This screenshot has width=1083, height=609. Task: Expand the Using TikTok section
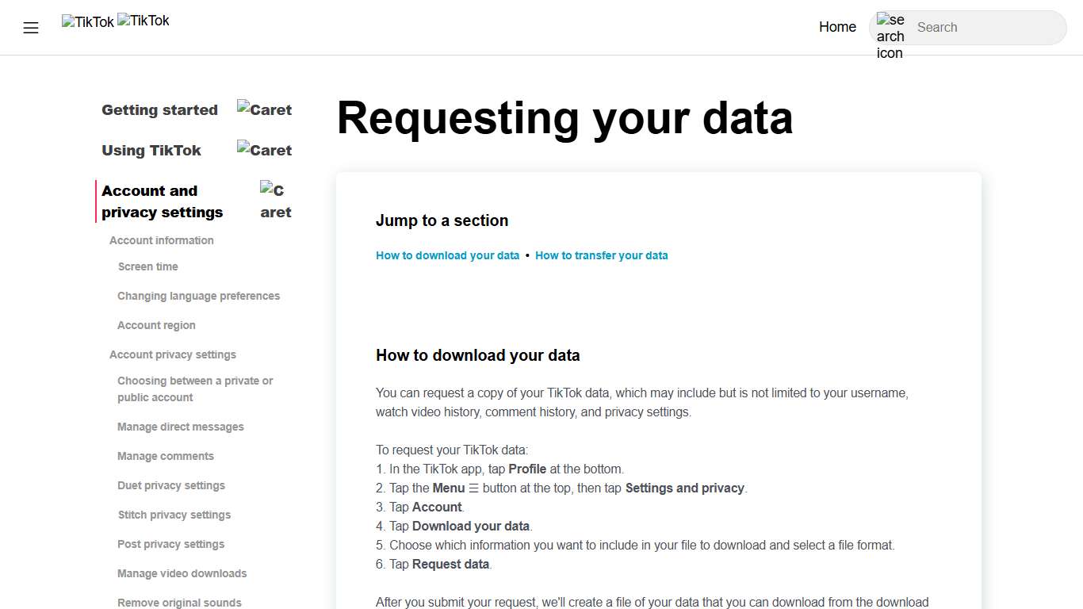point(151,150)
